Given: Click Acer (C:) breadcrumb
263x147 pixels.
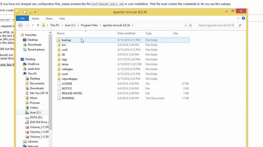Looking at the screenshot, I should (70, 25).
